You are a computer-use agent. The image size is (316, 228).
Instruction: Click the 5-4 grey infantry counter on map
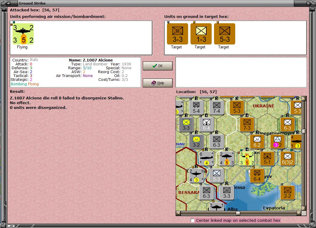tap(196, 108)
